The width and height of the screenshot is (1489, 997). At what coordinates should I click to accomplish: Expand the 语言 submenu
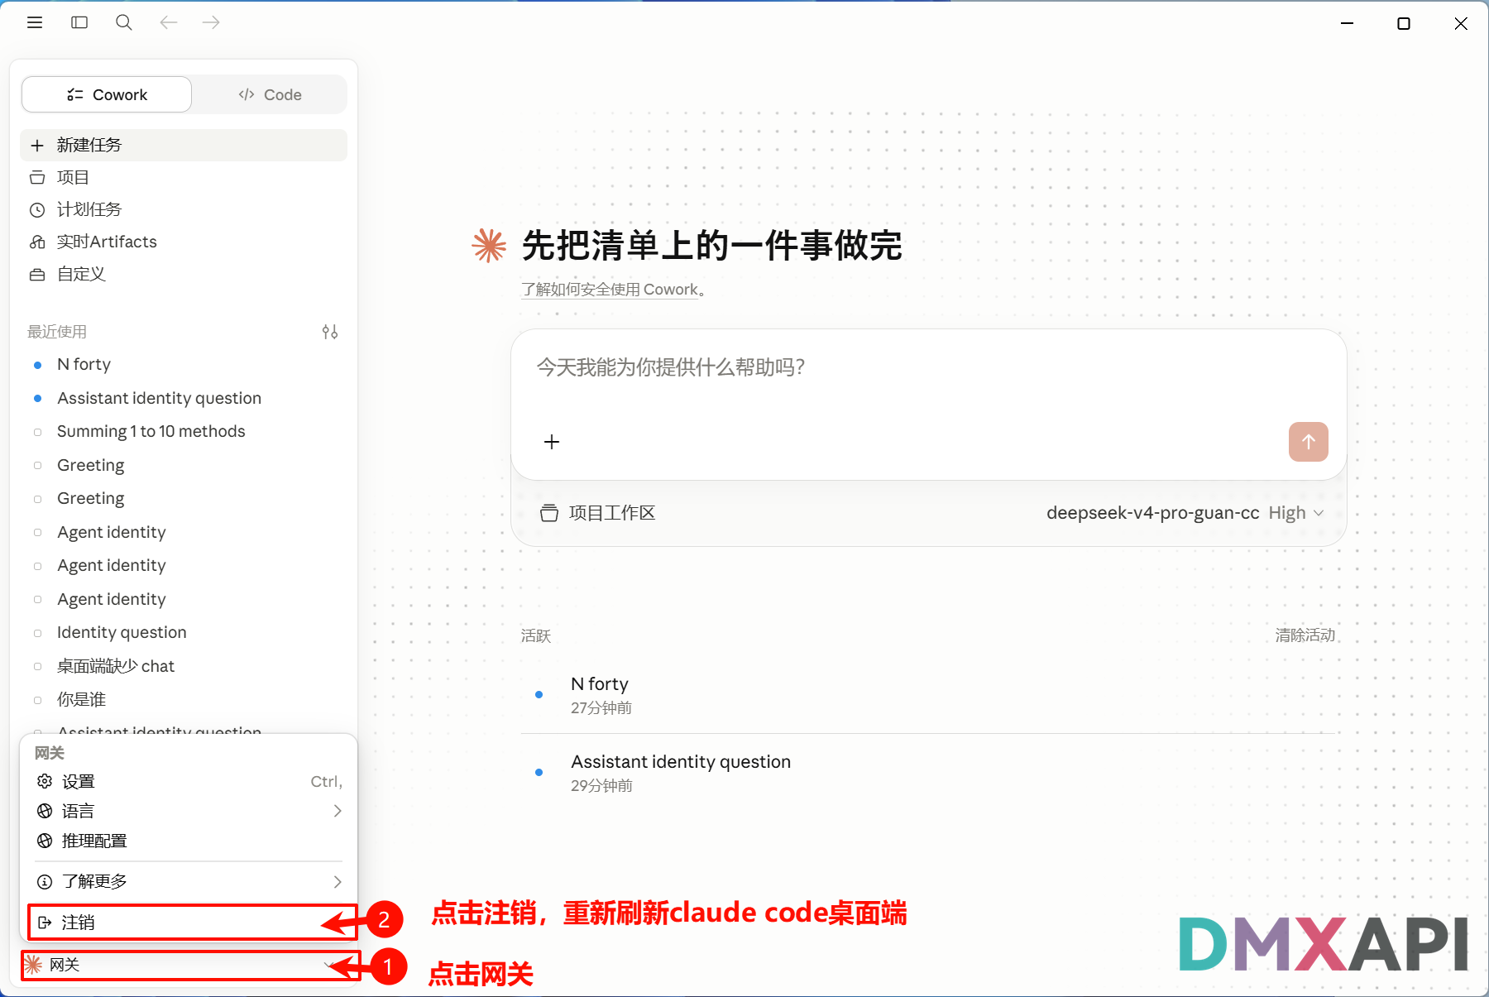(x=189, y=811)
